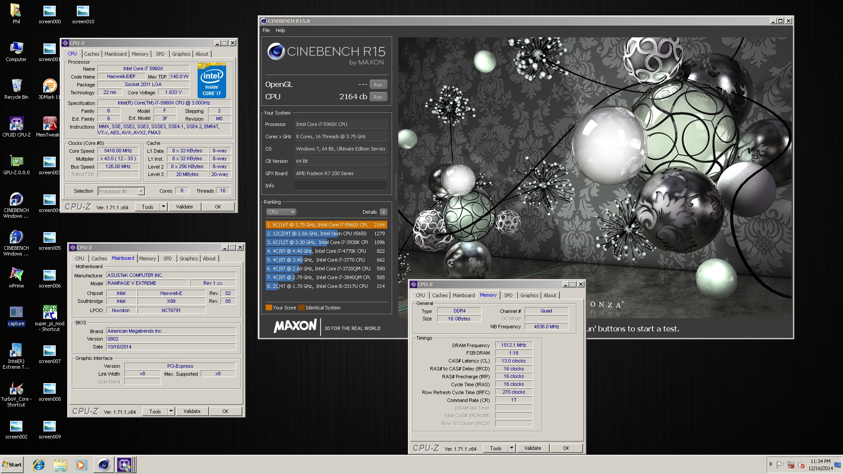Viewport: 843px width, 474px height.
Task: Open Tools dropdown arrow in Mainboard CPU-Z window
Action: (x=171, y=411)
